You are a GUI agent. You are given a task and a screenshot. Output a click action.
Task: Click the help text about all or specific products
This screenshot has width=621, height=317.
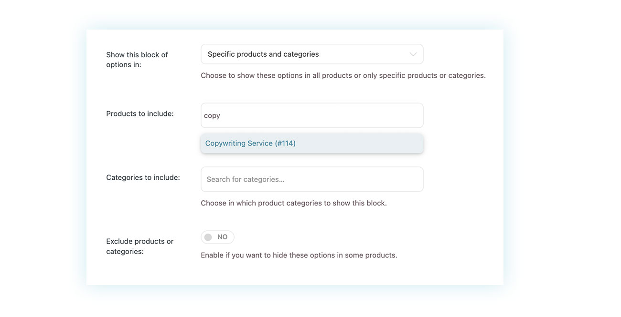[x=343, y=75]
